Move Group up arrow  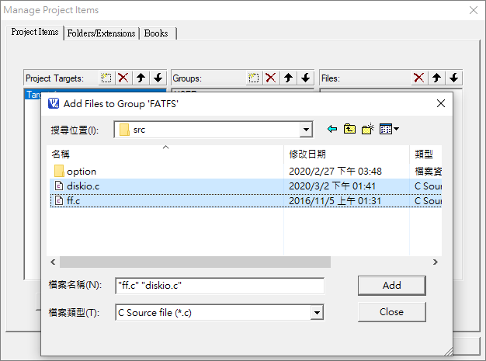click(x=288, y=78)
